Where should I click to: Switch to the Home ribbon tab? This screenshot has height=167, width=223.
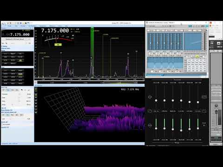(10, 26)
